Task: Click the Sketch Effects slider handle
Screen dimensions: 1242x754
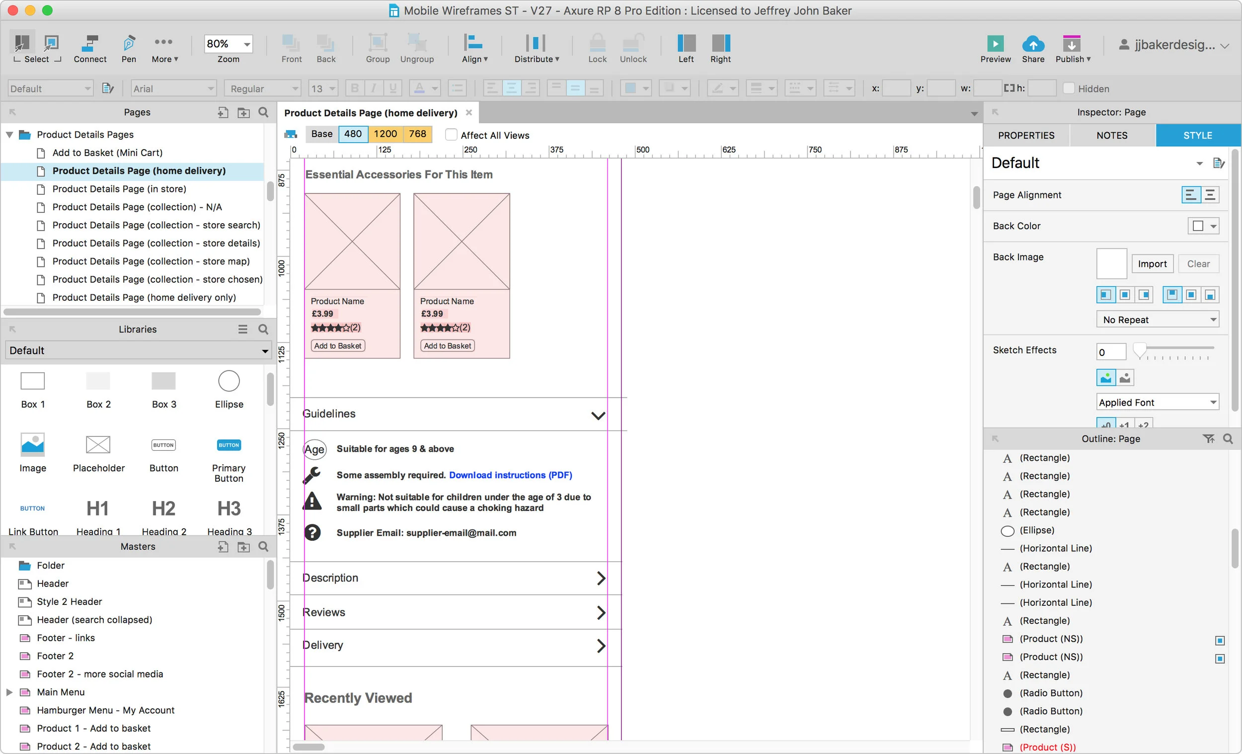Action: point(1140,349)
